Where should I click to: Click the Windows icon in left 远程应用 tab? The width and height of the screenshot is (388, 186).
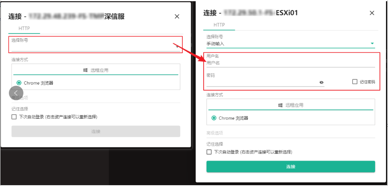coord(86,70)
